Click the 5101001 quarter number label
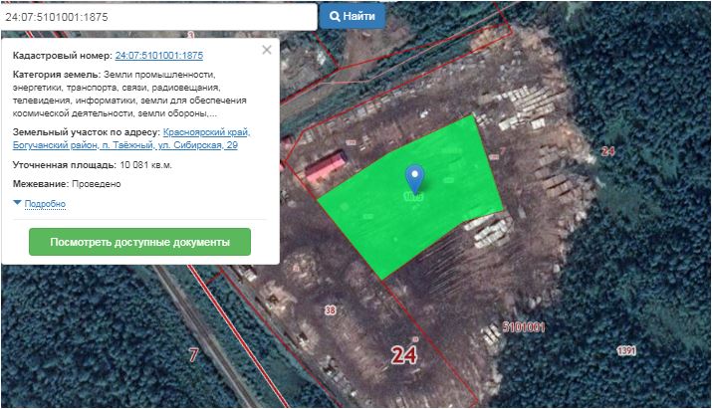Viewport: 712px width, 409px height. (x=524, y=326)
